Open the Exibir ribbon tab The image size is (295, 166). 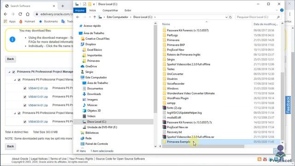pos(128,10)
